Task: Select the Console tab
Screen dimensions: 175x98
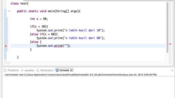Action: 64,70
